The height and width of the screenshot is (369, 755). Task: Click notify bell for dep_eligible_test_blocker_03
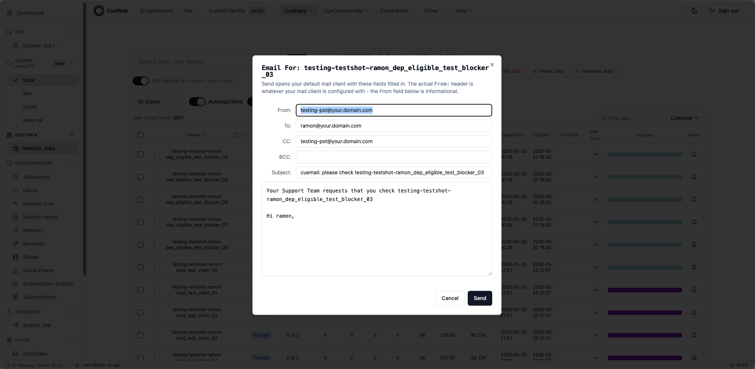(x=694, y=154)
